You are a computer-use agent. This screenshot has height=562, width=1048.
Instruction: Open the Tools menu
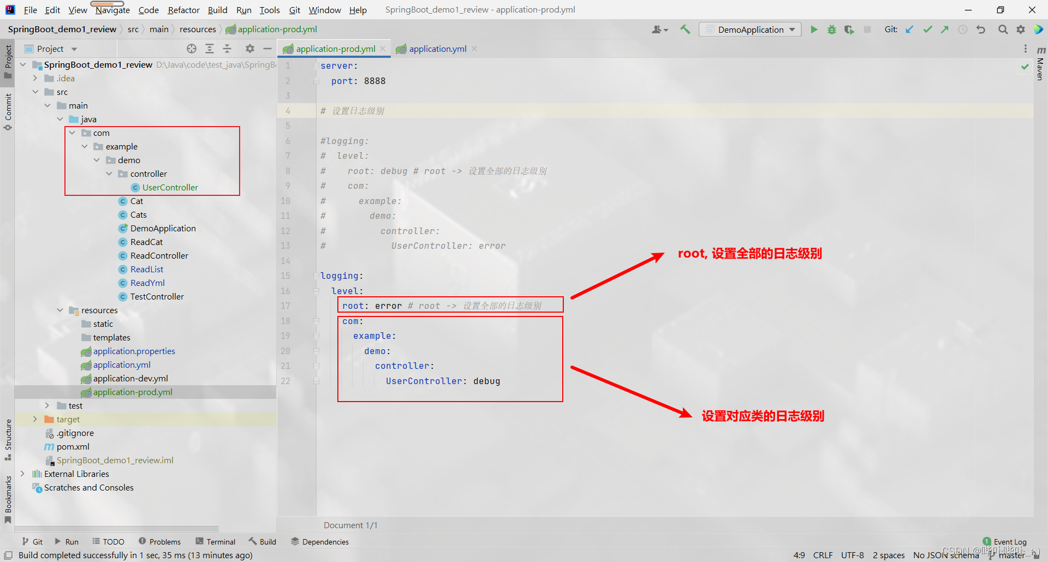269,10
